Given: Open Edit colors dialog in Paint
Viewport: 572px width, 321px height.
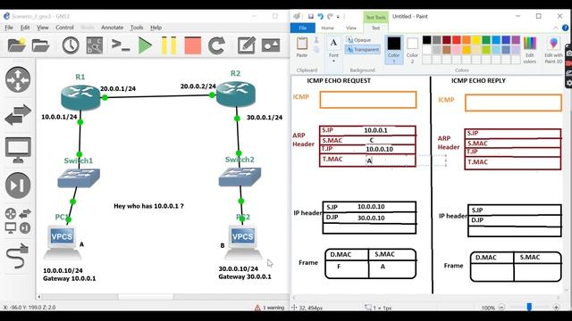Looking at the screenshot, I should click(x=530, y=50).
